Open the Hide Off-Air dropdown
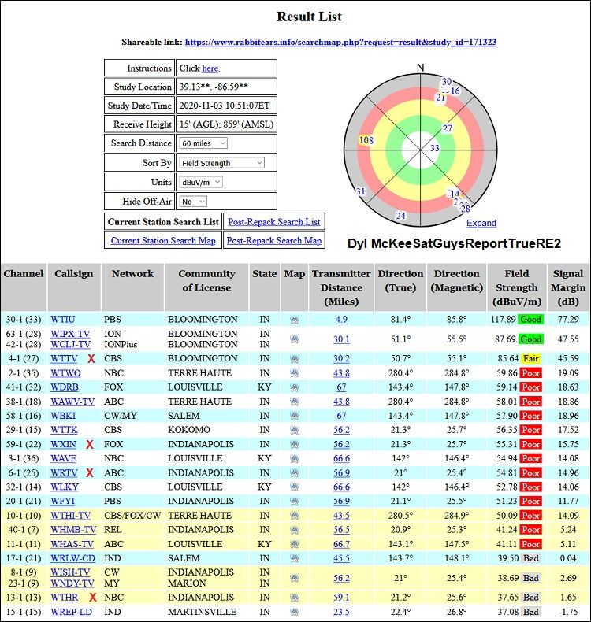 (x=193, y=202)
